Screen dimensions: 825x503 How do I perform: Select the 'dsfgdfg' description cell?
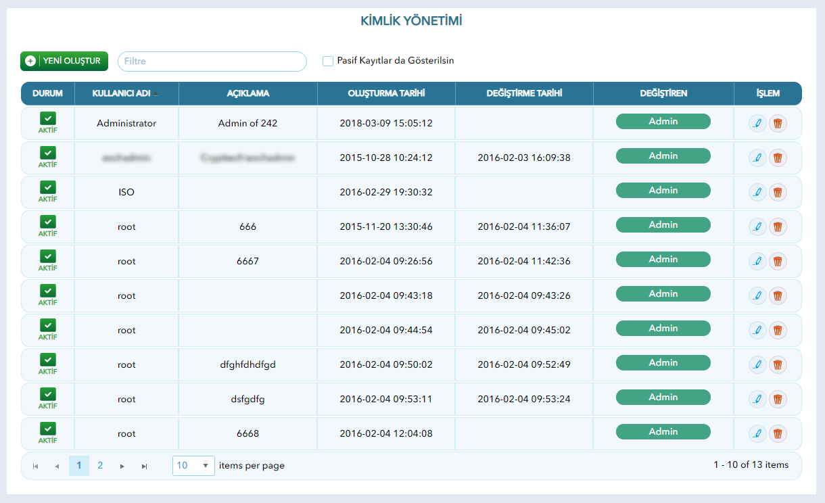(247, 400)
